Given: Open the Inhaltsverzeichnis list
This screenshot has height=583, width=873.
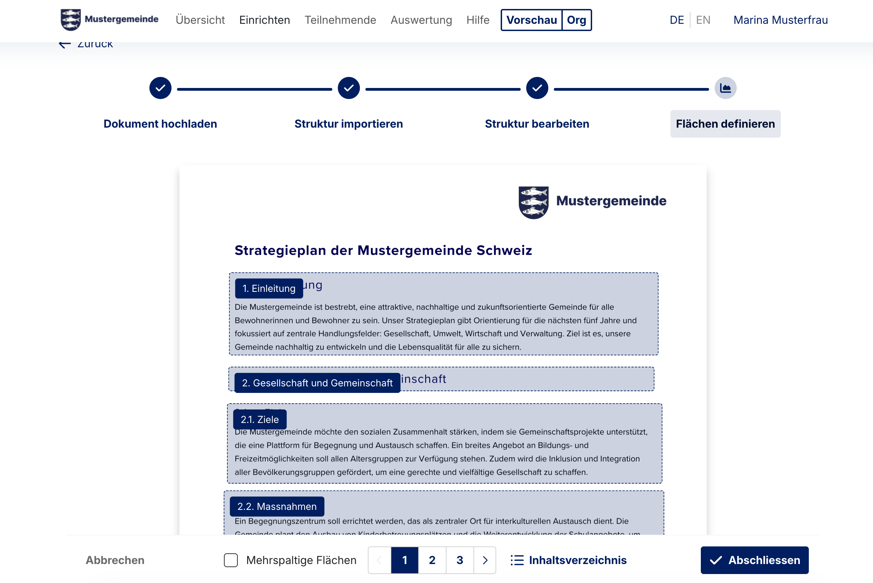Looking at the screenshot, I should [569, 560].
